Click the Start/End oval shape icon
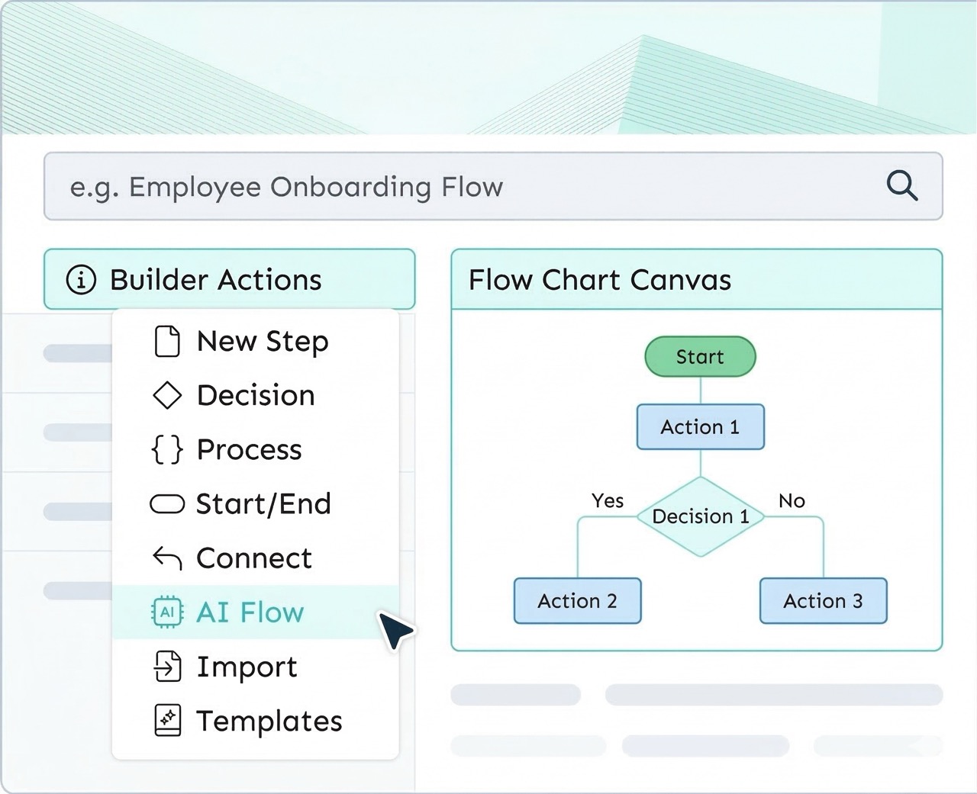 pos(166,503)
